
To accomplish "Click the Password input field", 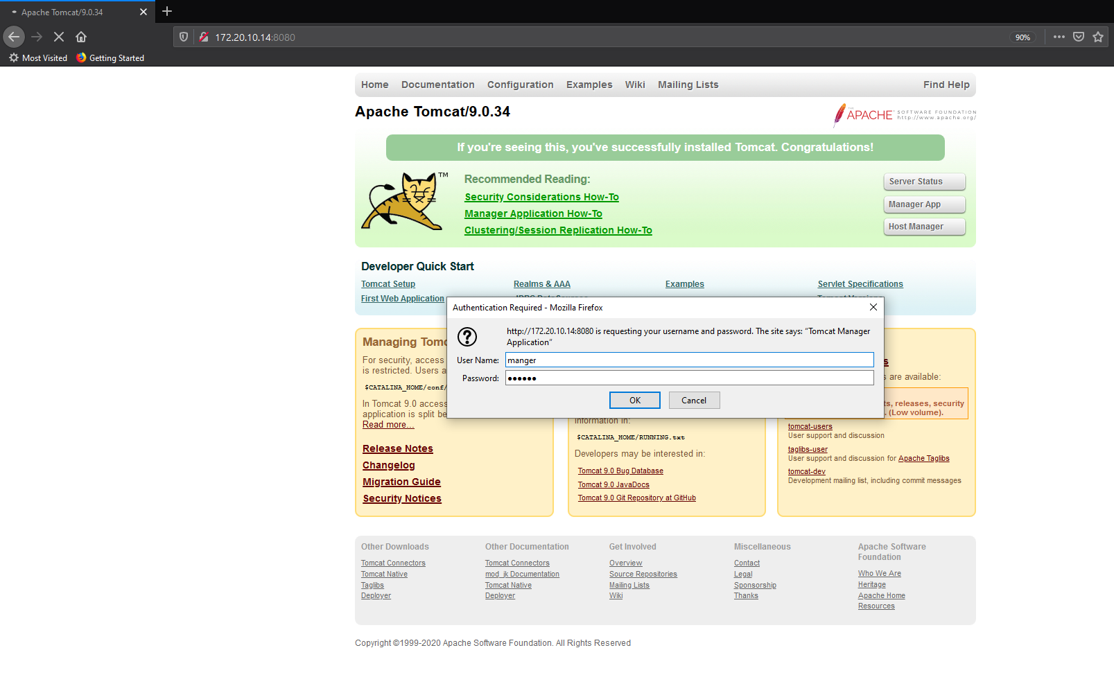I will coord(690,378).
